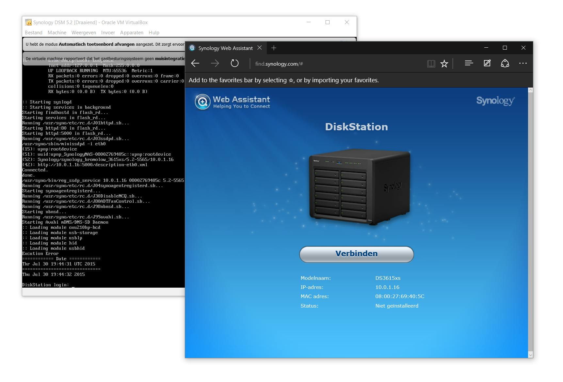Screen dimensions: 563x382
Task: Click the DiskStation heading text
Action: [357, 127]
